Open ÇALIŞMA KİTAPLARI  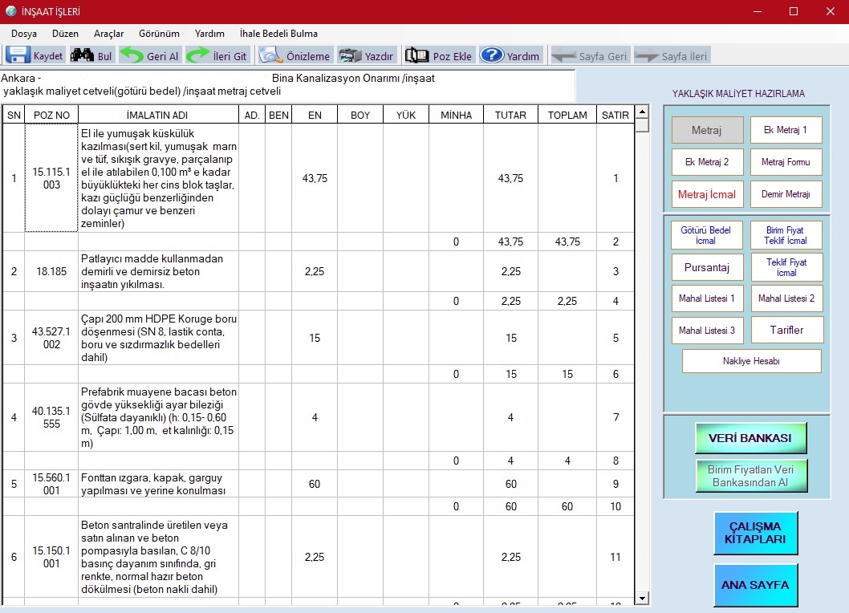click(755, 533)
